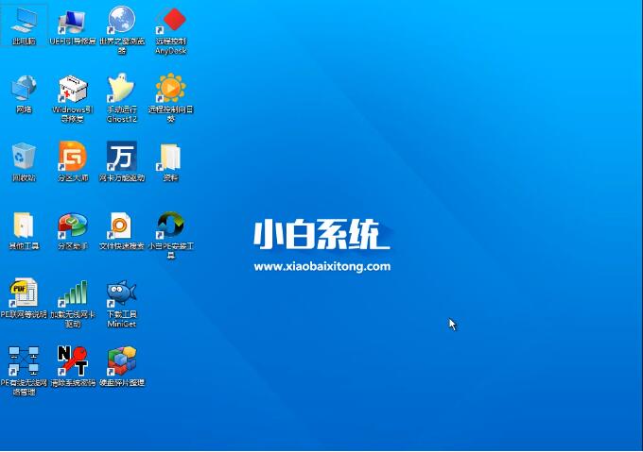Open 世界之窗浏览器 browser shortcut

[x=121, y=21]
